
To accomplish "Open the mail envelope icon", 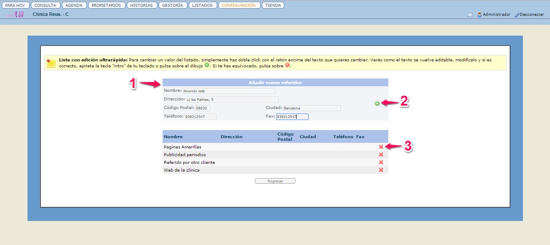I will pos(470,15).
